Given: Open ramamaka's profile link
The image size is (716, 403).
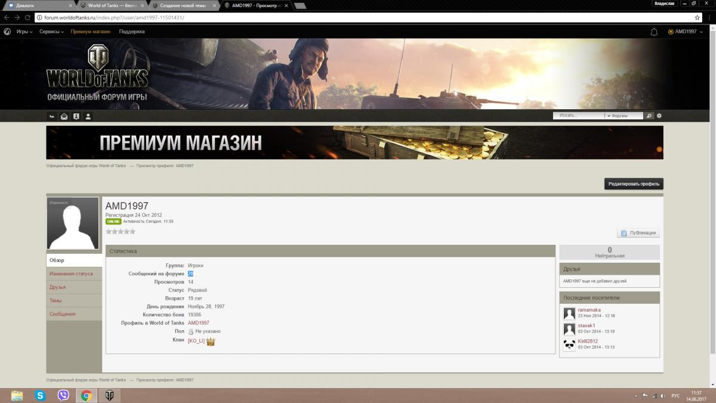Looking at the screenshot, I should tap(590, 310).
